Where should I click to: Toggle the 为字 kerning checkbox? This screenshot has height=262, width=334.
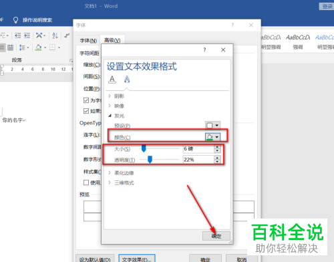point(86,100)
